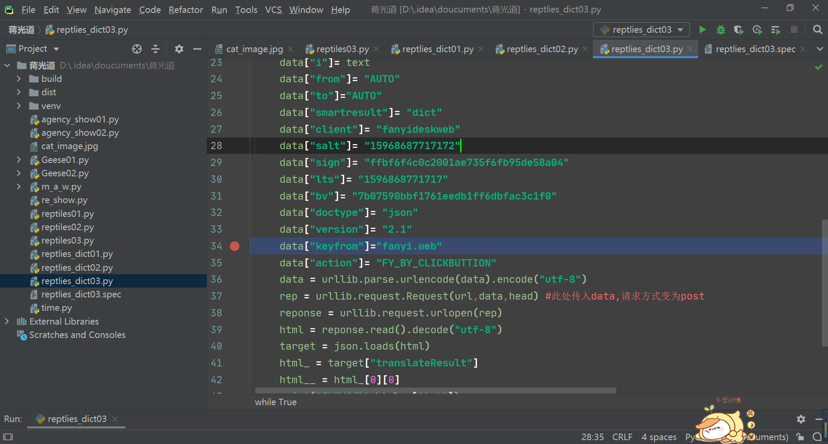
Task: Select re_show.py in project tree
Action: [64, 200]
